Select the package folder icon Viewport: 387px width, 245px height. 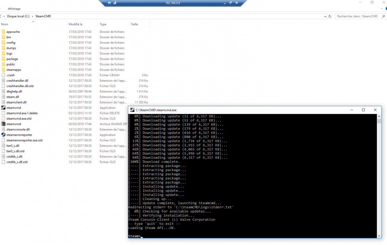[3, 59]
